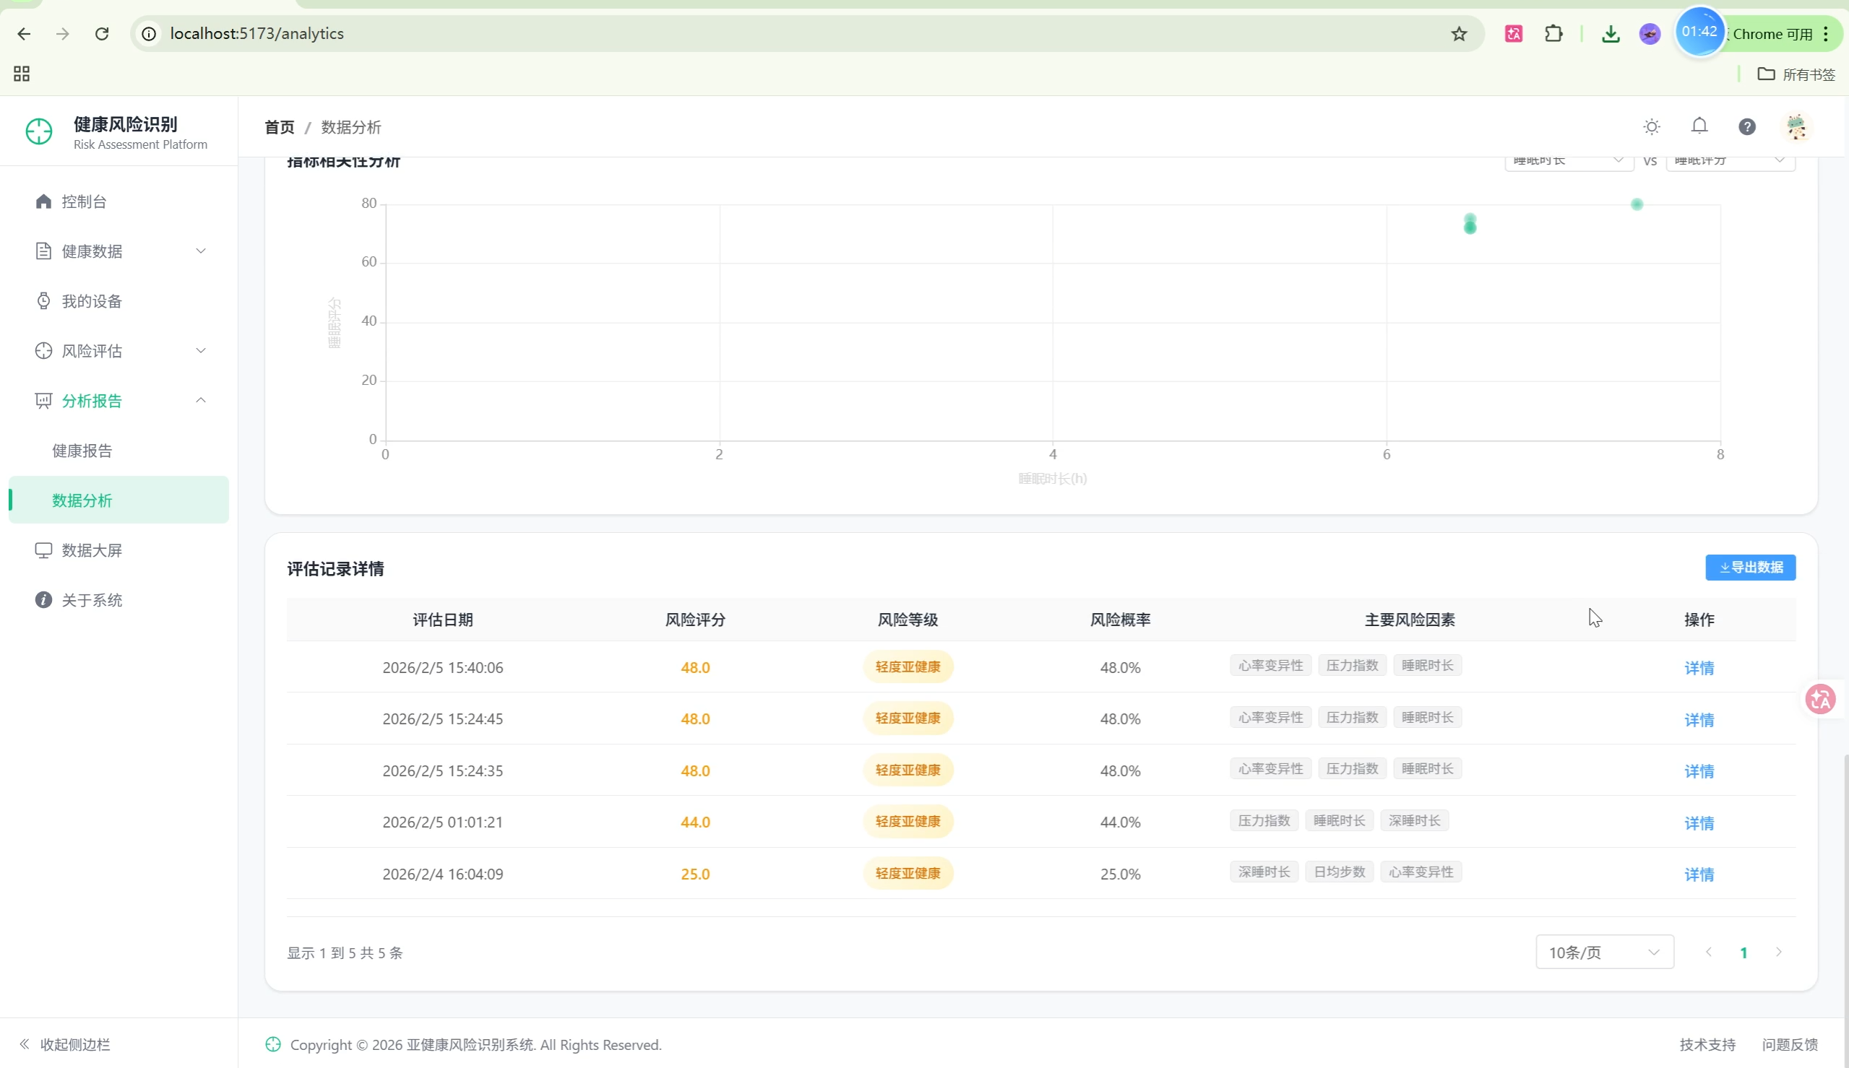Click the 导出数据 export button
The width and height of the screenshot is (1849, 1068).
1750,567
